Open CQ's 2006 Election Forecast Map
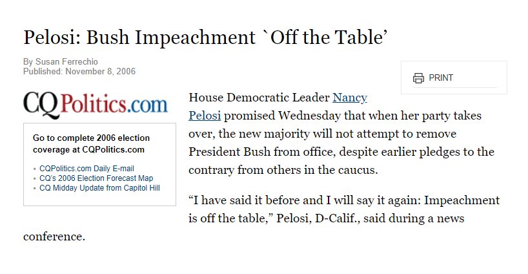 (96, 178)
